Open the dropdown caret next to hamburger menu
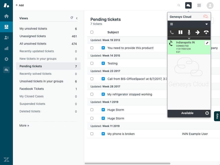The image size is (220, 165). coord(207,24)
